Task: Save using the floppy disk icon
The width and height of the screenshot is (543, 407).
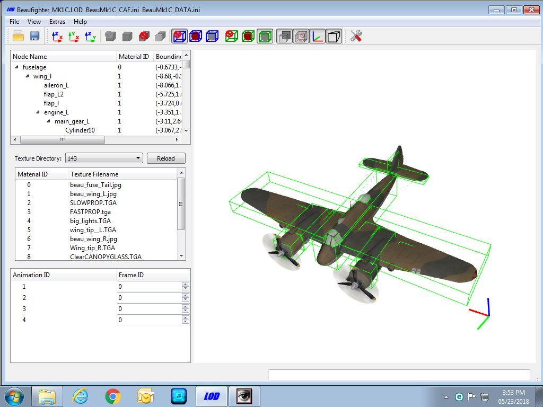Action: (34, 36)
